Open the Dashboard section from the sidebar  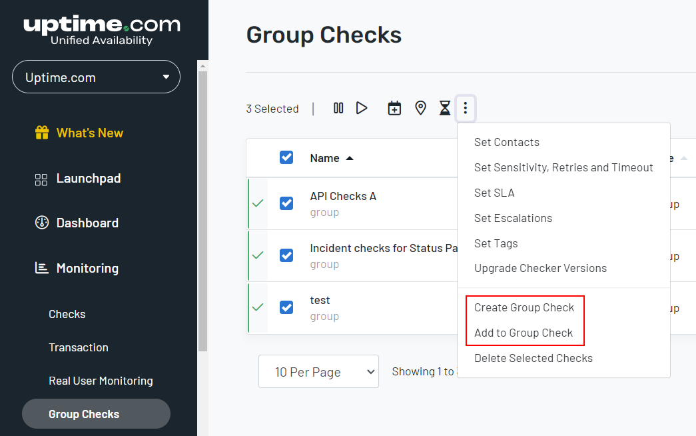click(x=87, y=223)
